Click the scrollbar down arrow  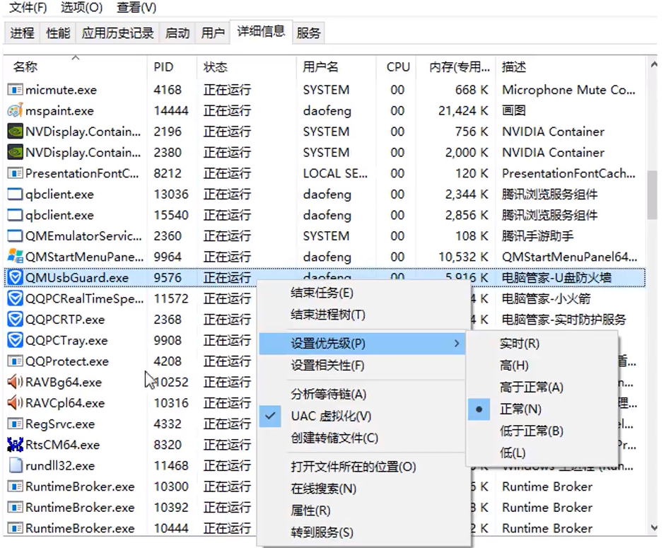pos(653,528)
